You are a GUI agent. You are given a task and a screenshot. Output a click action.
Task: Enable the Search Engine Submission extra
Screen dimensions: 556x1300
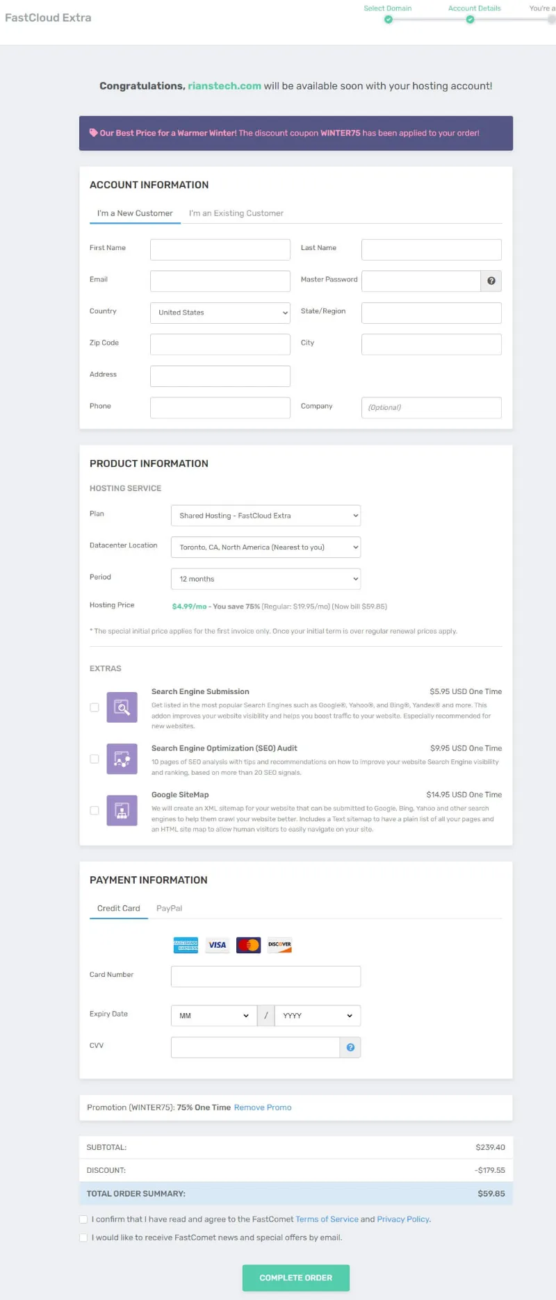point(95,707)
